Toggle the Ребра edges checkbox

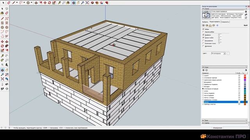click(203, 29)
